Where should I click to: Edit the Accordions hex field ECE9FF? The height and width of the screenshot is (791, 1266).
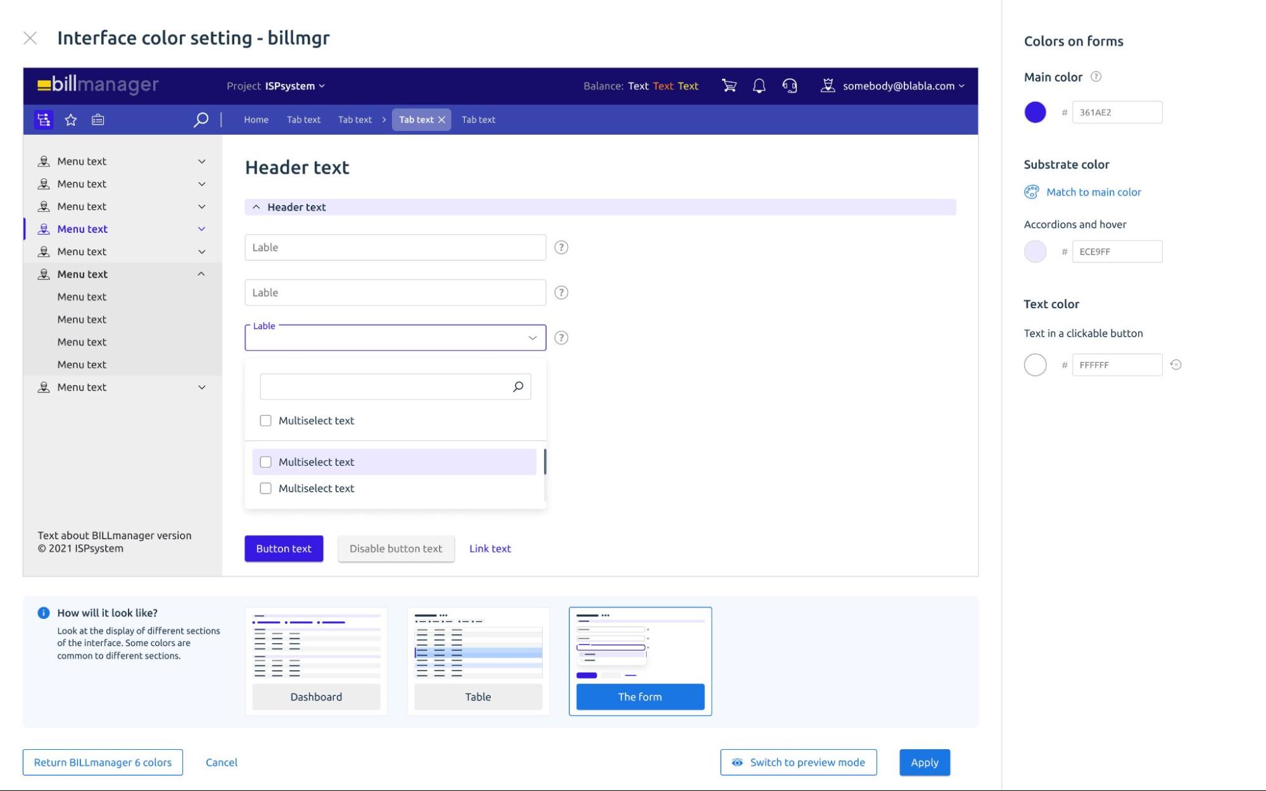click(x=1117, y=251)
